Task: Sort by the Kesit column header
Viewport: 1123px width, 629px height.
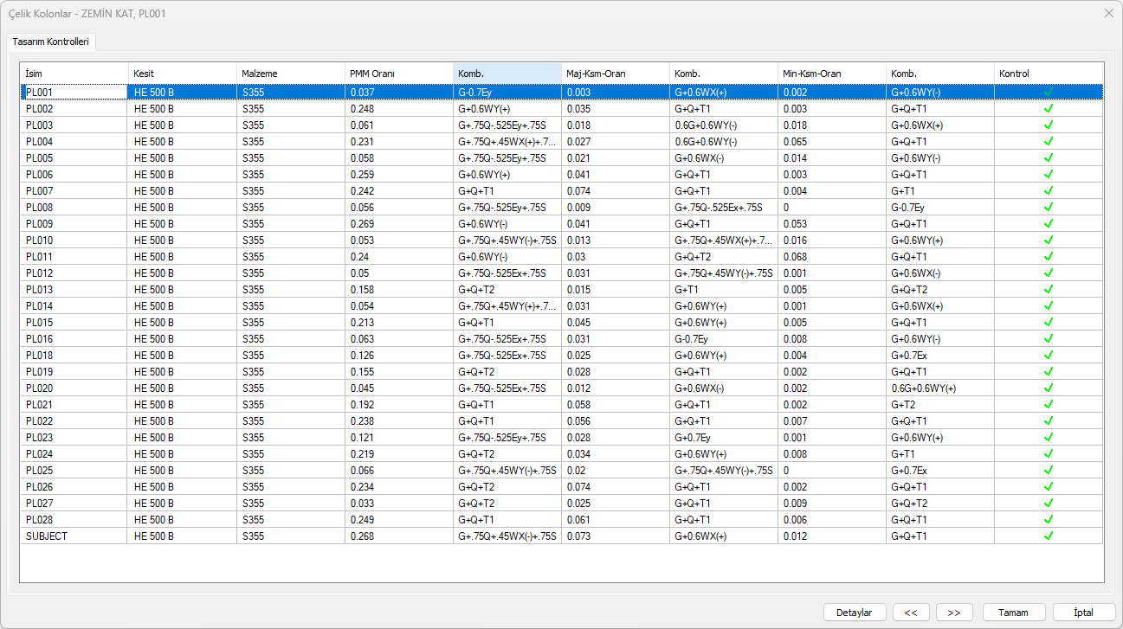Action: [x=183, y=74]
